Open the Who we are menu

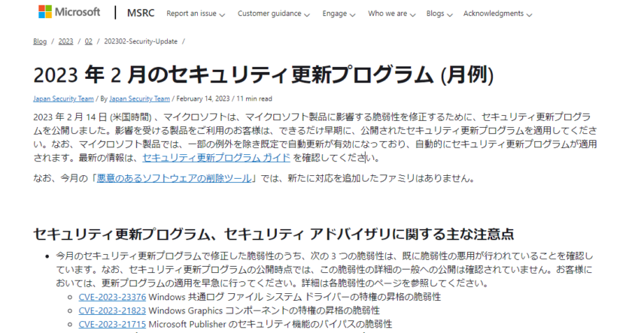coord(391,14)
